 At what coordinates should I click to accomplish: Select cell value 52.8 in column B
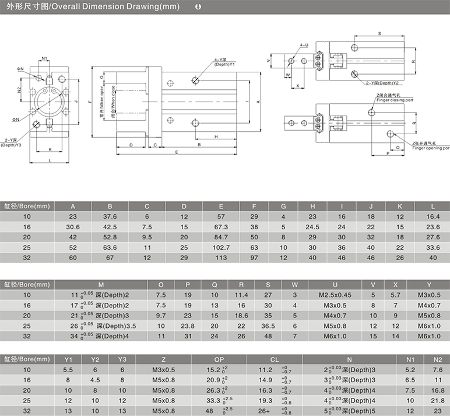coord(110,237)
